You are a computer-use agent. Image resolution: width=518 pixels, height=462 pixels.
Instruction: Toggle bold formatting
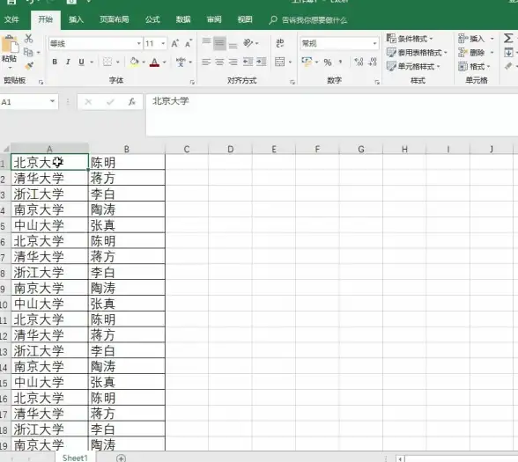pos(55,62)
